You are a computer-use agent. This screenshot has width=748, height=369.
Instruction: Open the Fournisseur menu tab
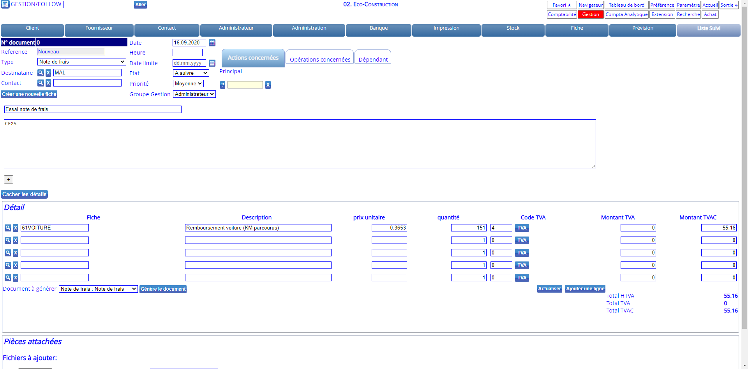[x=99, y=28]
